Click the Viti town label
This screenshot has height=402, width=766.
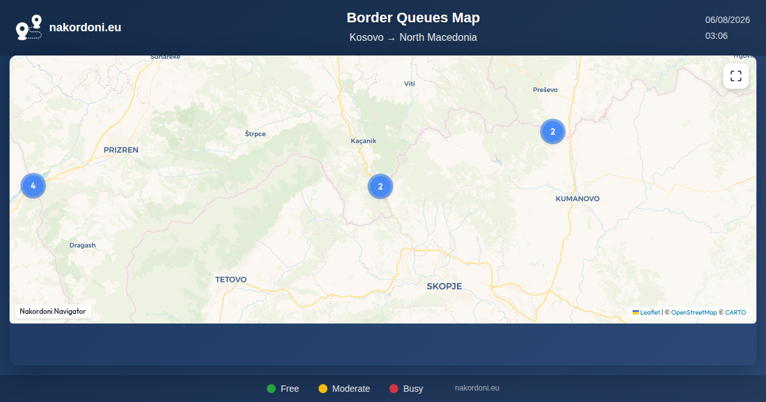[409, 84]
